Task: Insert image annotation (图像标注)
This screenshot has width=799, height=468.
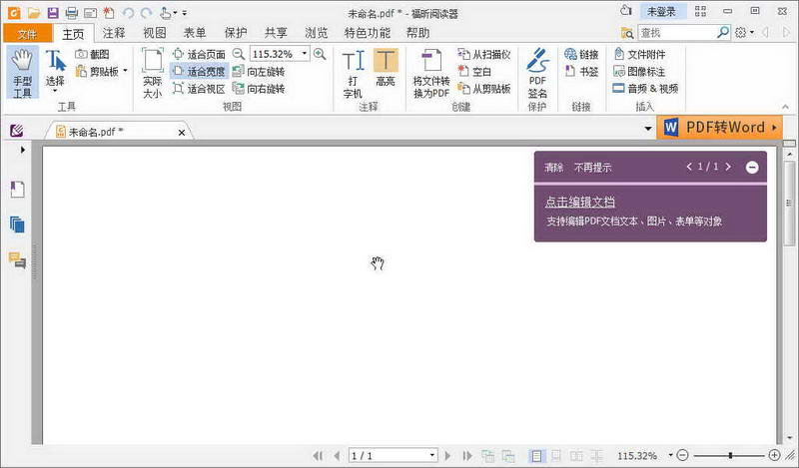Action: (x=639, y=71)
